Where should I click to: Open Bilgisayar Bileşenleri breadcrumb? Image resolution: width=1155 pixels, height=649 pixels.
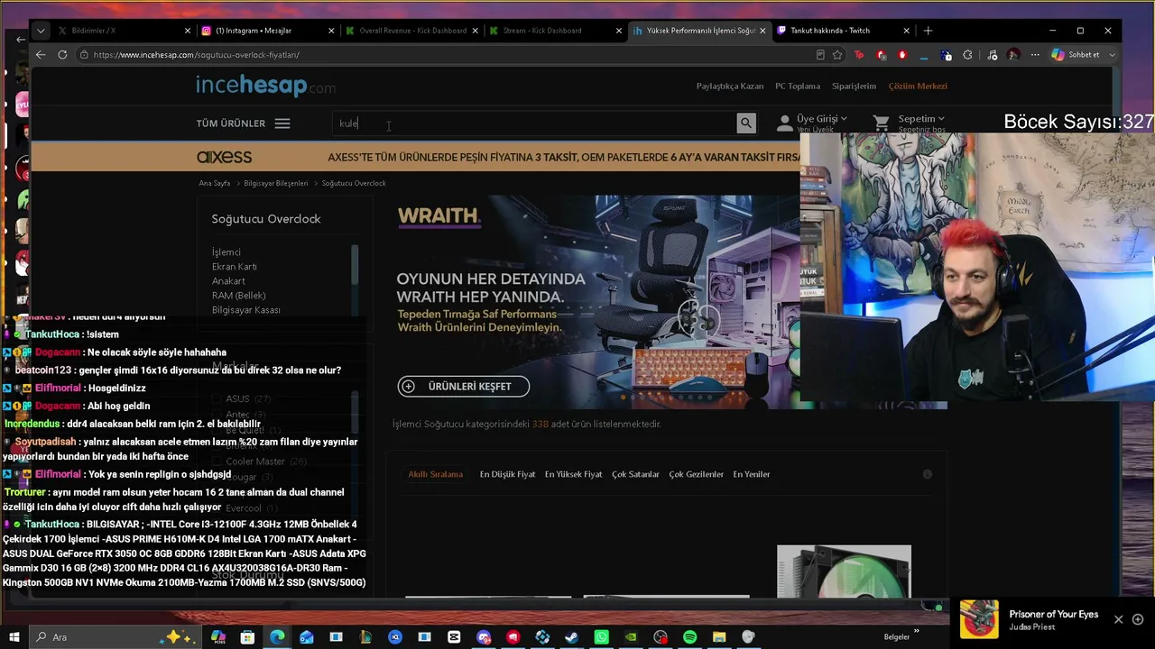(276, 183)
